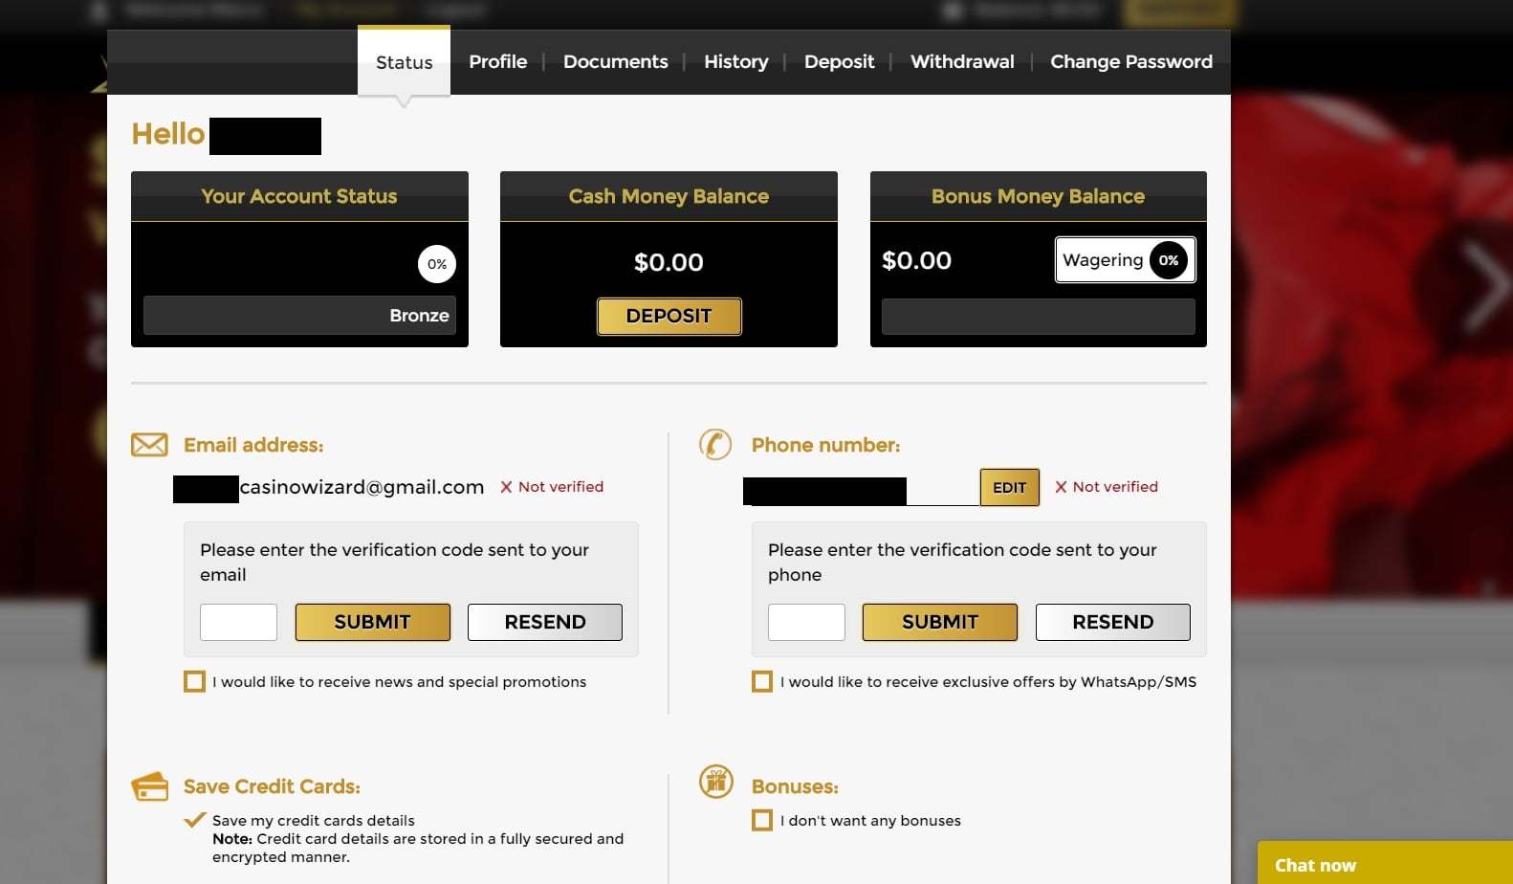The height and width of the screenshot is (884, 1513).
Task: Resend the phone verification code
Action: (x=1113, y=622)
